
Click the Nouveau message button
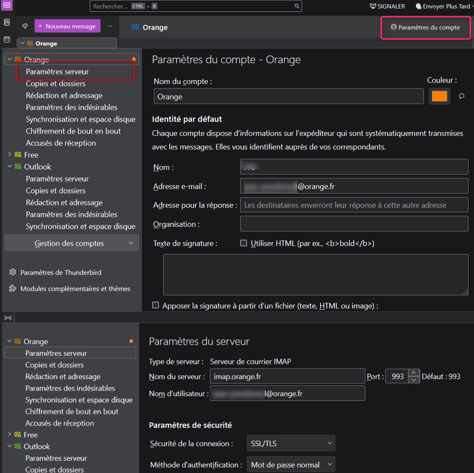click(x=67, y=26)
